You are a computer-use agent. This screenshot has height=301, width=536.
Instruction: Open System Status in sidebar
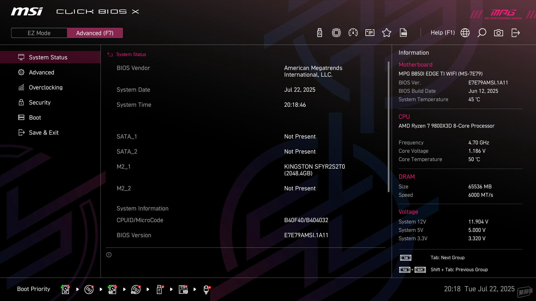coord(50,57)
